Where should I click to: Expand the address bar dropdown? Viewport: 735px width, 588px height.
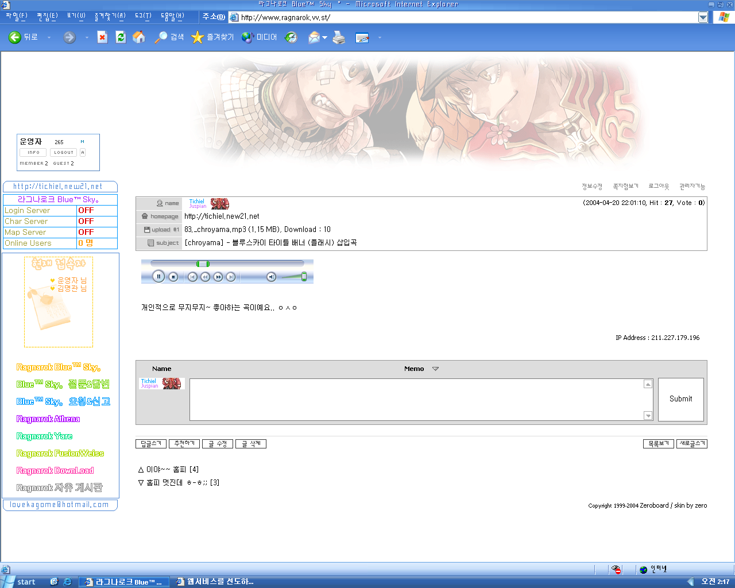point(703,17)
